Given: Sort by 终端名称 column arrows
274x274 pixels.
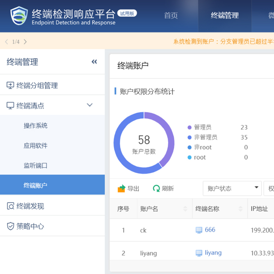Looking at the screenshot, I should 241,209.
